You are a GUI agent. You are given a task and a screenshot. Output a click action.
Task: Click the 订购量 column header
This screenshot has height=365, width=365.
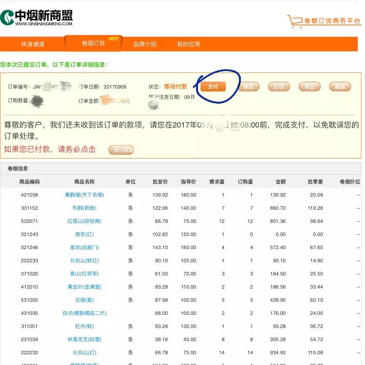point(245,182)
